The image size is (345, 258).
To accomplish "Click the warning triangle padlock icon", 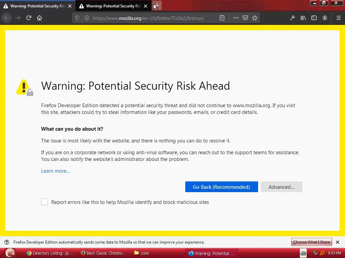I will pyautogui.click(x=25, y=88).
